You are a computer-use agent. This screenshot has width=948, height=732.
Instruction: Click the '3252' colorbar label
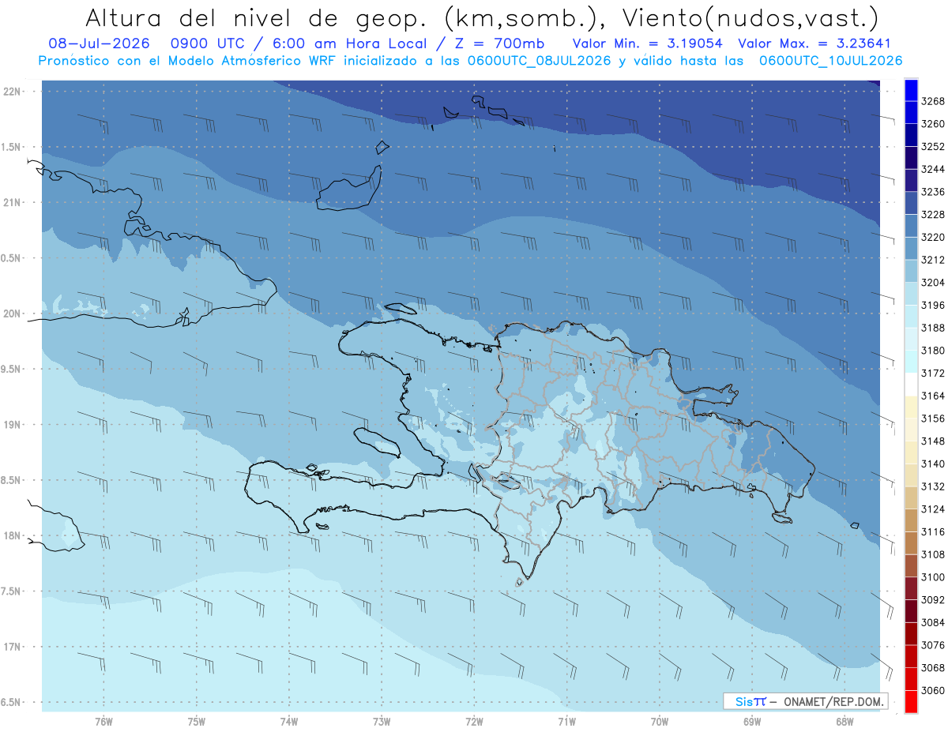pos(933,147)
